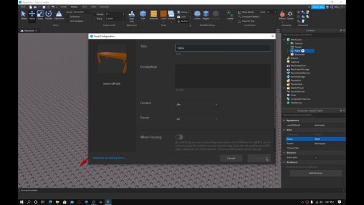Open the Mode Geometric dropdown
The width and height of the screenshot is (364, 205).
coord(82,12)
